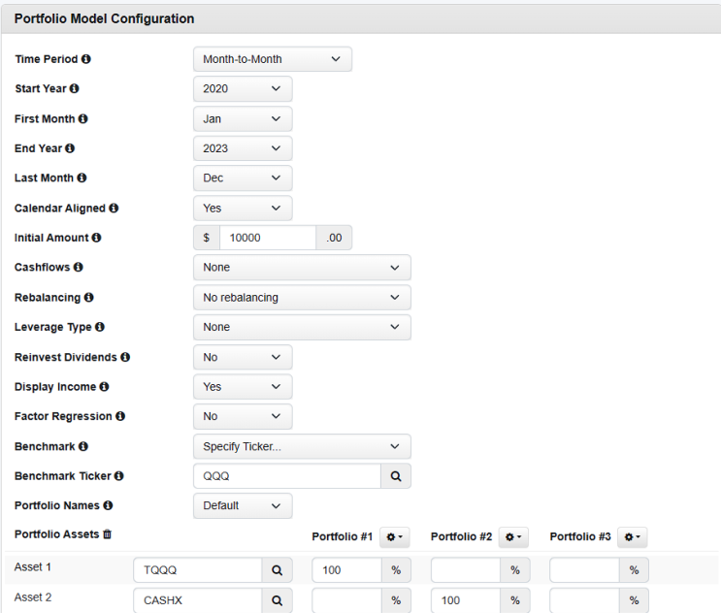The width and height of the screenshot is (721, 613).
Task: Click Asset 1 Portfolio #2 allocation field
Action: point(466,570)
